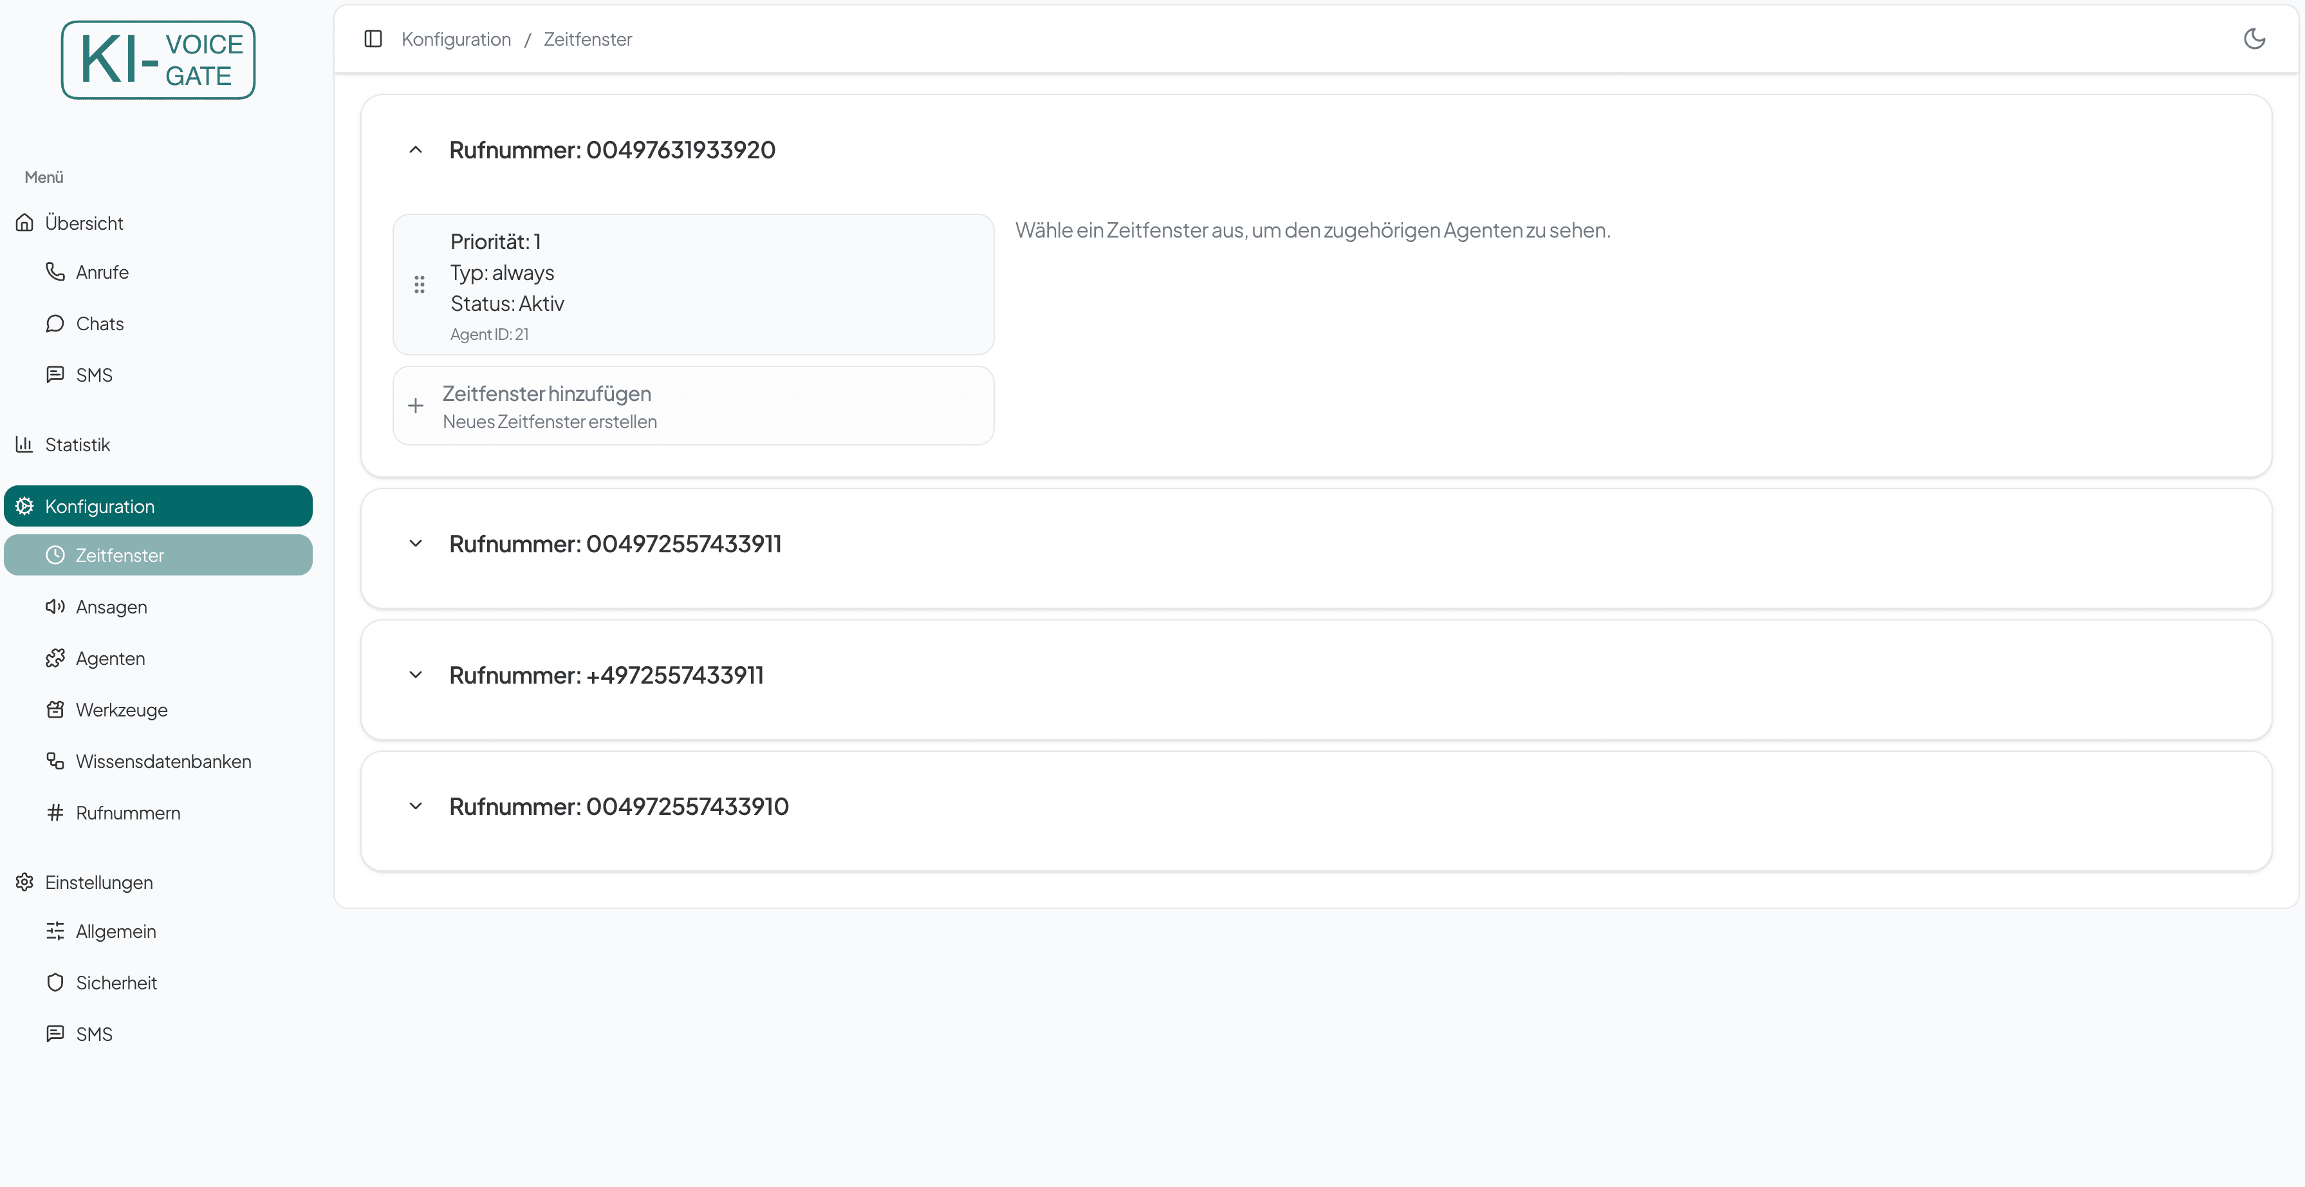This screenshot has width=2305, height=1187.
Task: Click Zeitfenster hinzufügen button
Action: [692, 406]
